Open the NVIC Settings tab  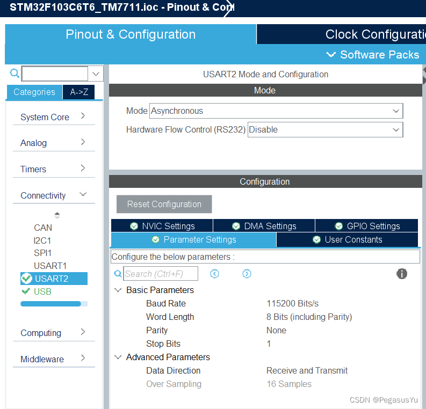(x=162, y=226)
